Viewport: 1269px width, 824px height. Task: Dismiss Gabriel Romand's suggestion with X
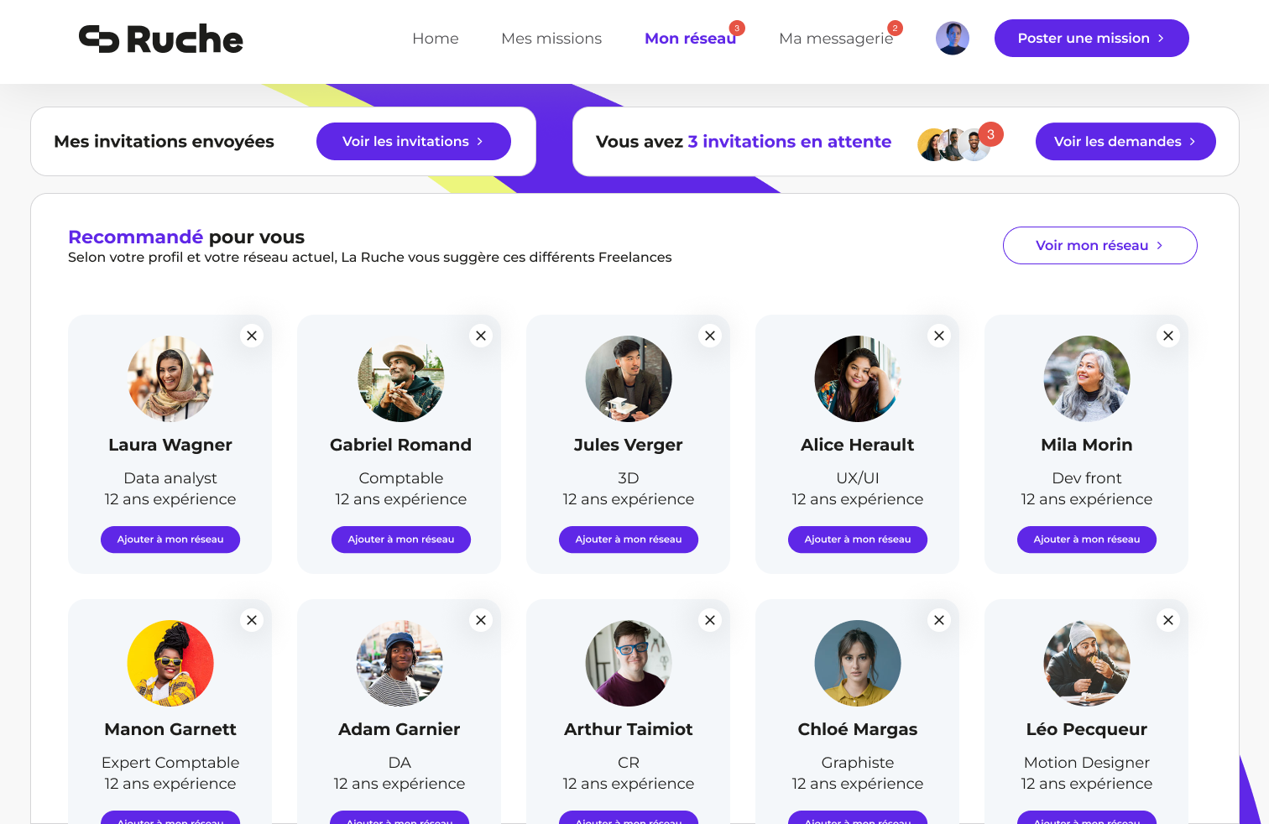(481, 336)
